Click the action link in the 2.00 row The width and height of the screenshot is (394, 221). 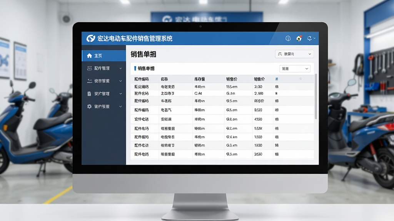[x=277, y=87]
